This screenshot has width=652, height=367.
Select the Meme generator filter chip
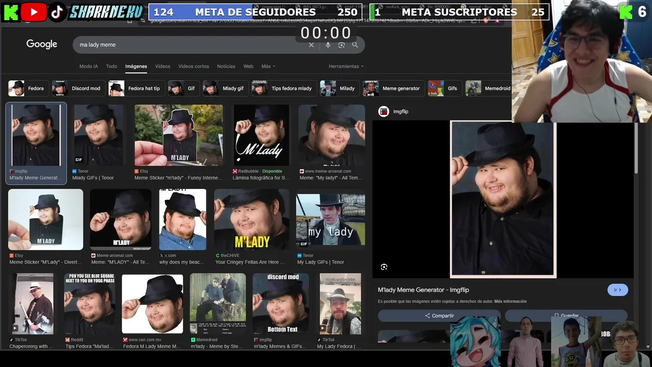394,88
